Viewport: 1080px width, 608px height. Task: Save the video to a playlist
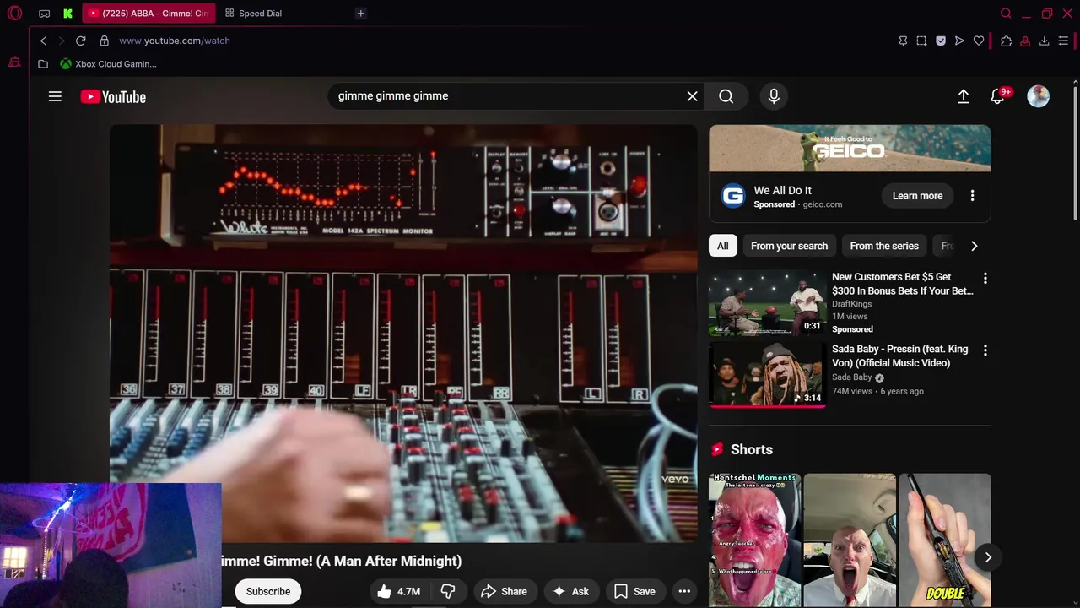pyautogui.click(x=634, y=592)
